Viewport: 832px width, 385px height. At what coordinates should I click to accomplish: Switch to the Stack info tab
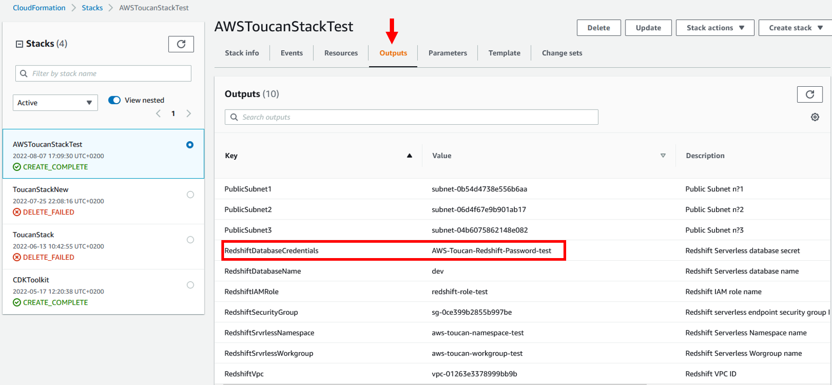click(x=242, y=53)
